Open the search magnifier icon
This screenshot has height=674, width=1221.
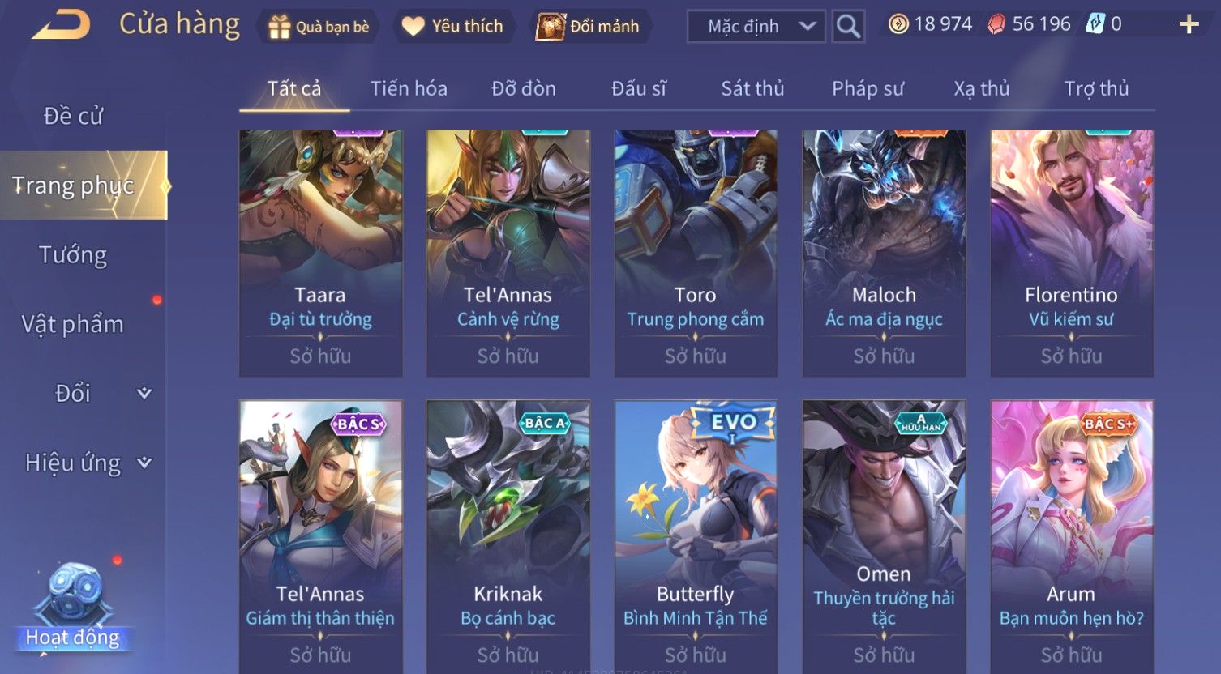coord(848,26)
